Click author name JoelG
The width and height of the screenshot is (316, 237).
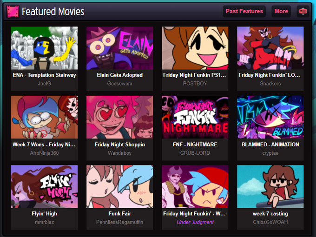[44, 84]
